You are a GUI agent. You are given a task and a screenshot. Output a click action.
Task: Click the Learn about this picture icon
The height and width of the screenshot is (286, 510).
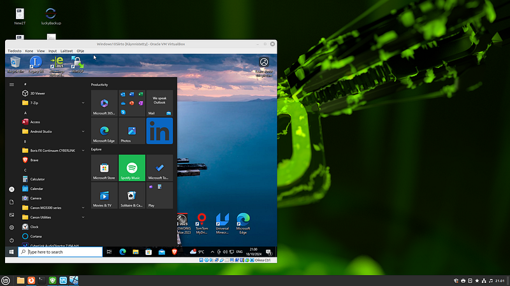click(264, 67)
